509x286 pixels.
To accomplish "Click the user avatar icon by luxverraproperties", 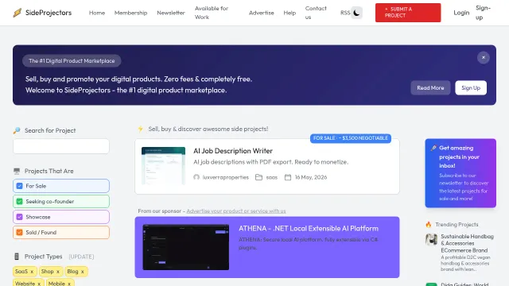I will tap(196, 177).
